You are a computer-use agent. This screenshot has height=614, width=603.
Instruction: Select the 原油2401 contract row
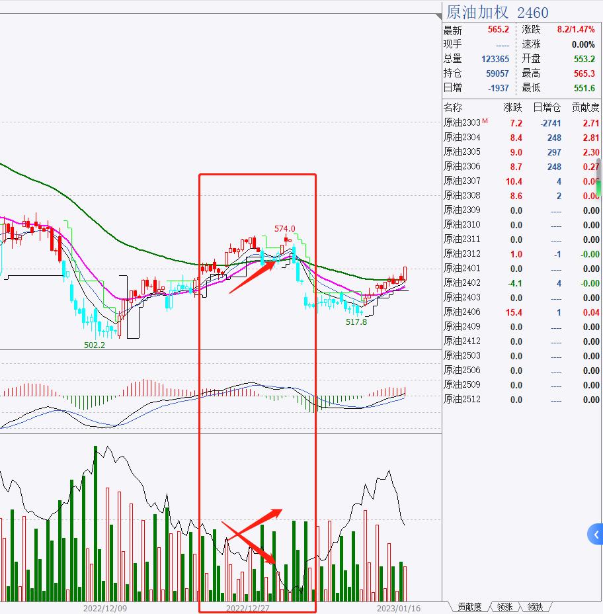(521, 269)
